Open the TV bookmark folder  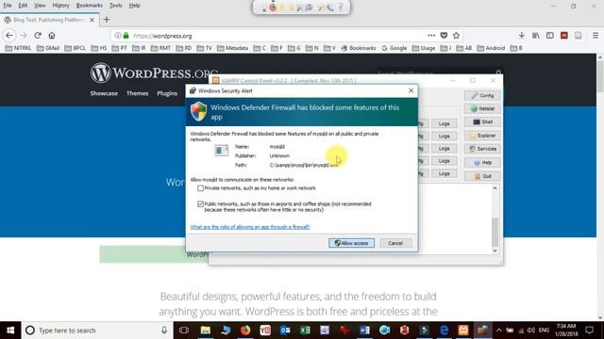[205, 48]
